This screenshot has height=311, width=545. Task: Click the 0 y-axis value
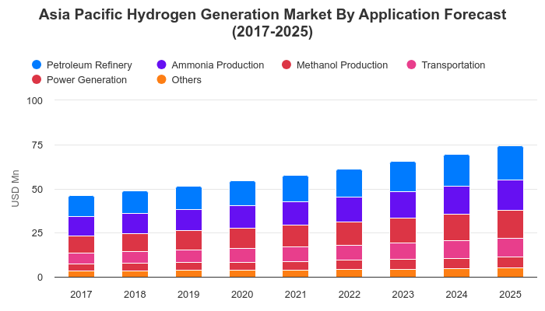(40, 278)
